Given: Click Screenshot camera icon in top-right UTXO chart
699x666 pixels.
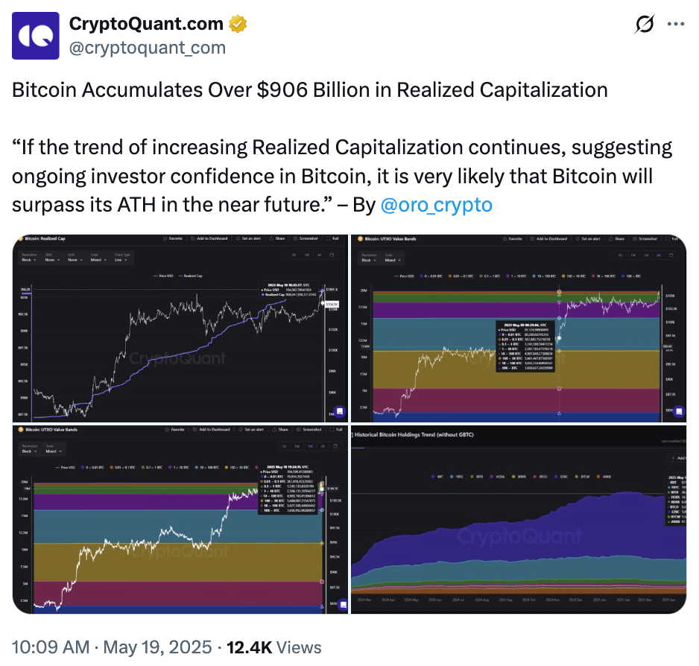Looking at the screenshot, I should click(x=645, y=239).
